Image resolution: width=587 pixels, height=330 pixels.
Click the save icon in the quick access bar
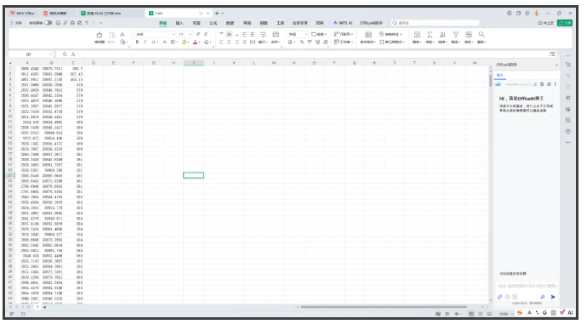pos(58,23)
